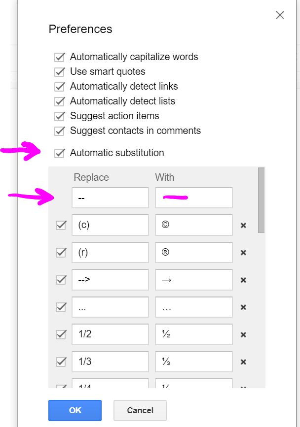Click the Cancel button
The height and width of the screenshot is (427, 300).
(140, 410)
